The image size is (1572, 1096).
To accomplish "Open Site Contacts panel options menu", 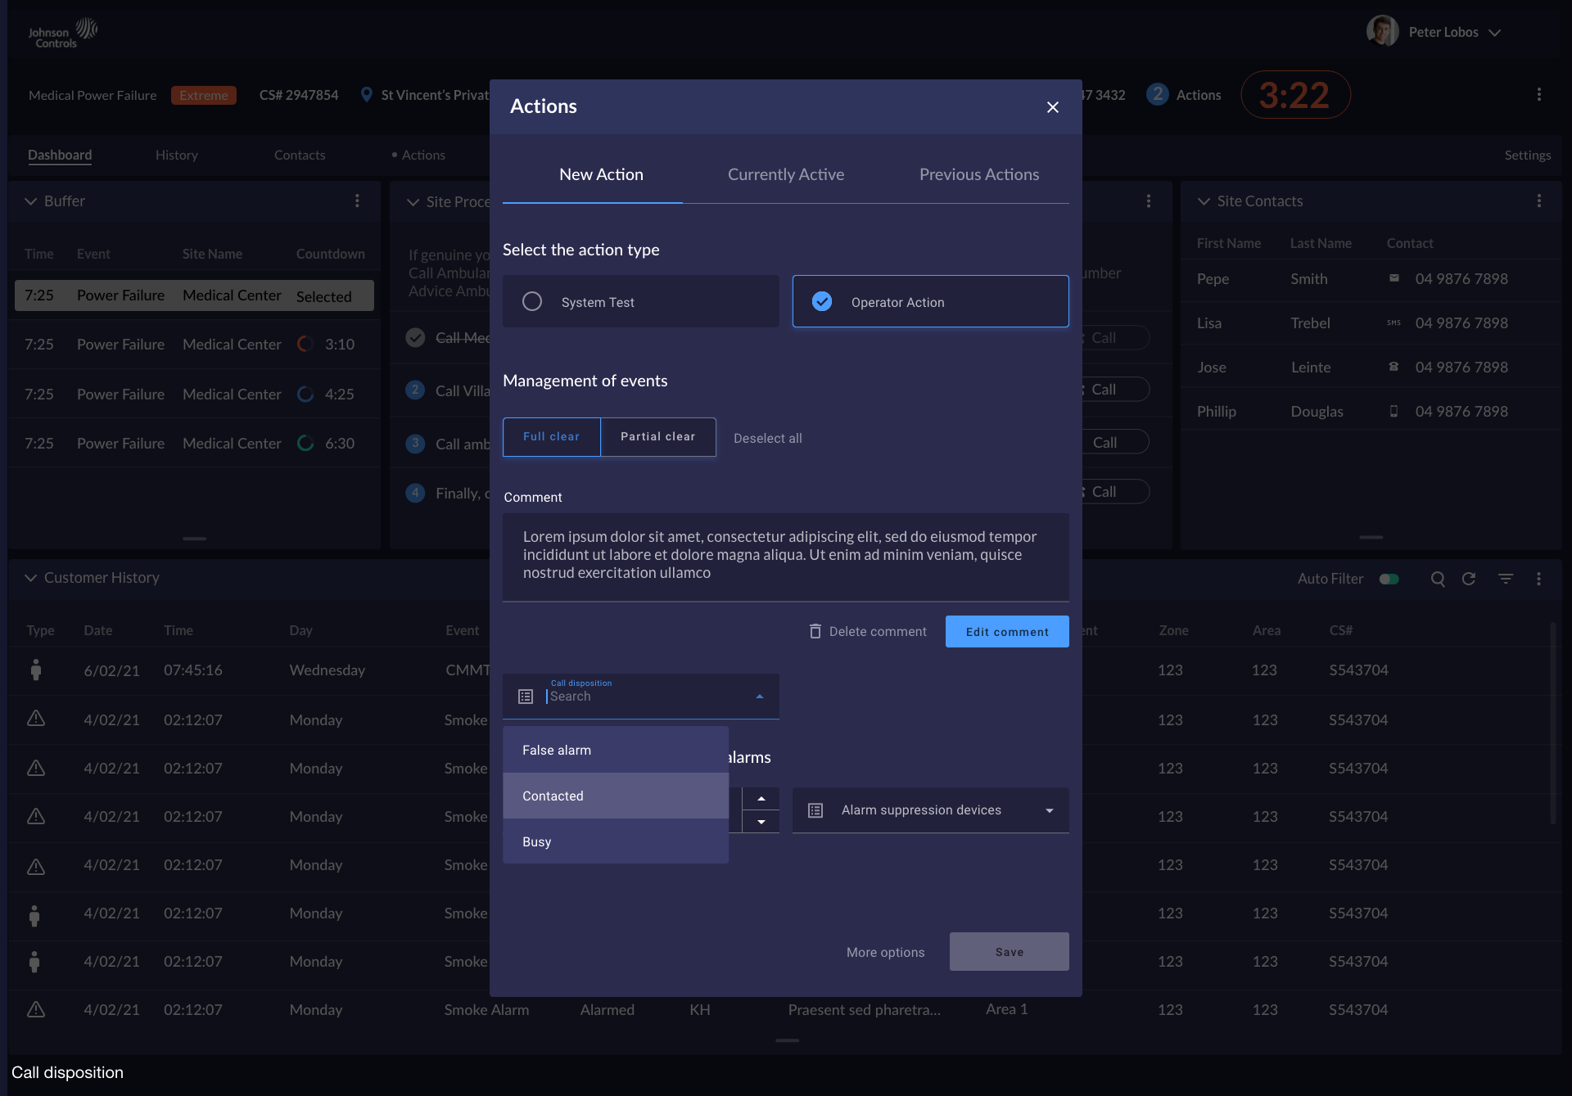I will pyautogui.click(x=1539, y=201).
